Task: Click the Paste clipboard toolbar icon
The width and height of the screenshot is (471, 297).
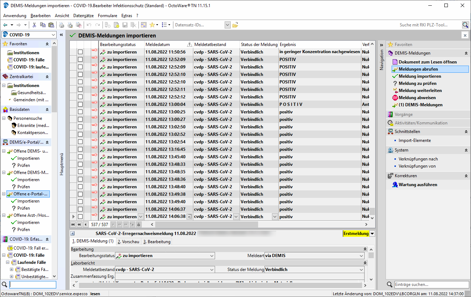Action: 51,25
